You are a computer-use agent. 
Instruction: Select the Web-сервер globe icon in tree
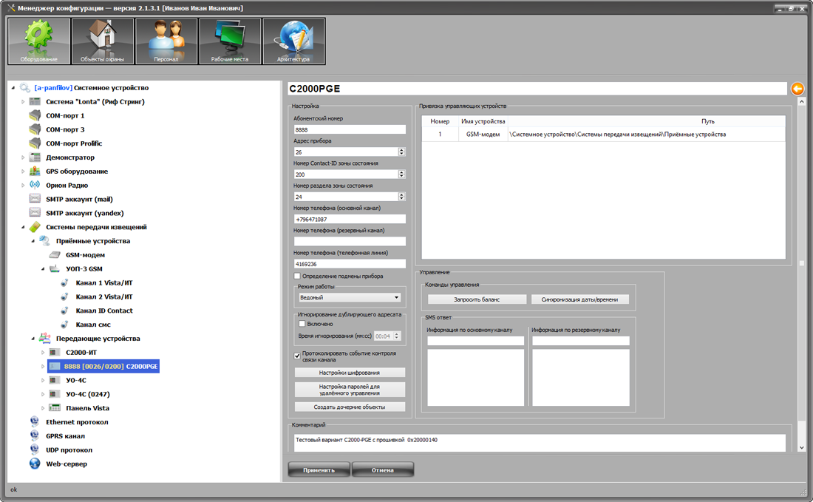pos(34,464)
